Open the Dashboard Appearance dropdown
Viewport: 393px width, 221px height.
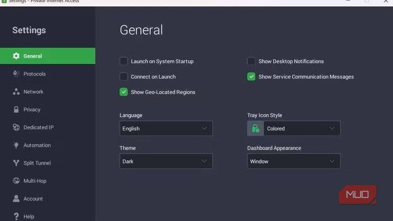click(x=294, y=161)
